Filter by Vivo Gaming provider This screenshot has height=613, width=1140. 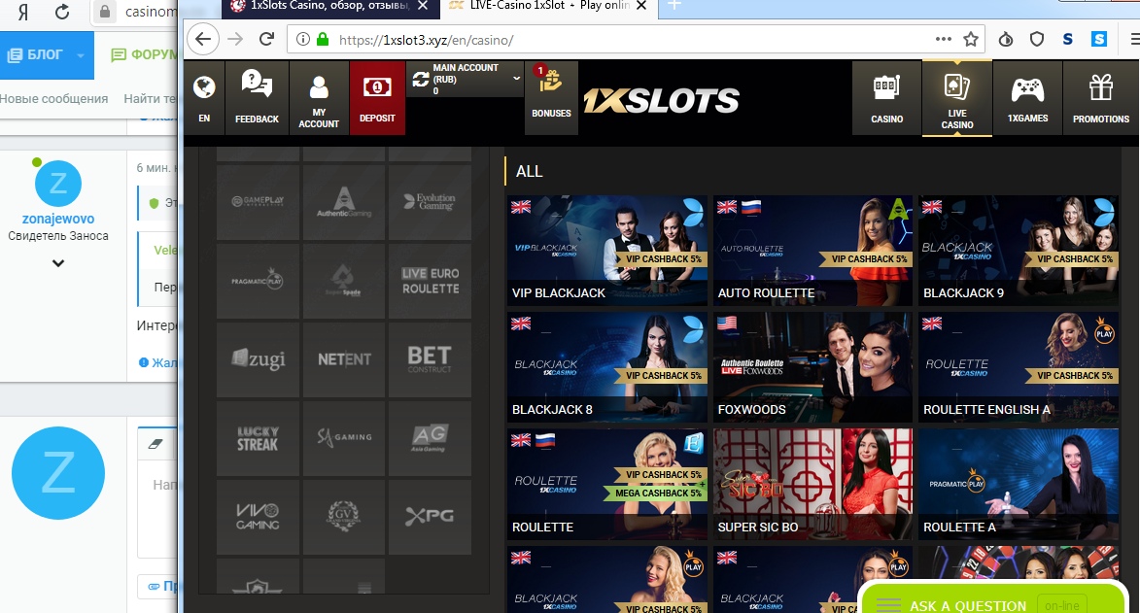point(258,516)
